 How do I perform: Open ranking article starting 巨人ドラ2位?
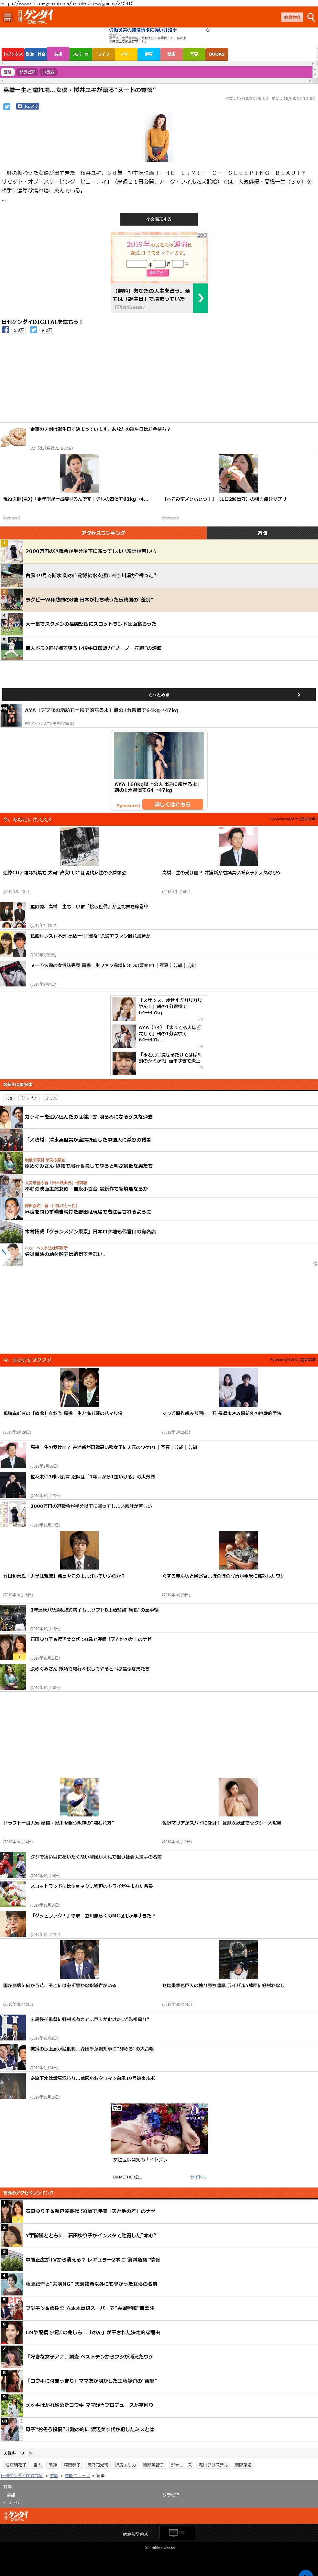[x=159, y=648]
